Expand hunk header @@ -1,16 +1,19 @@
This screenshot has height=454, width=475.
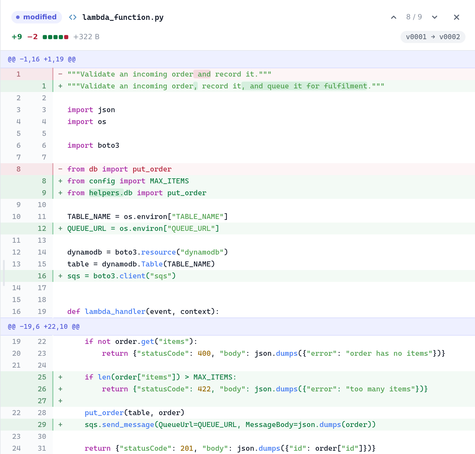point(237,59)
